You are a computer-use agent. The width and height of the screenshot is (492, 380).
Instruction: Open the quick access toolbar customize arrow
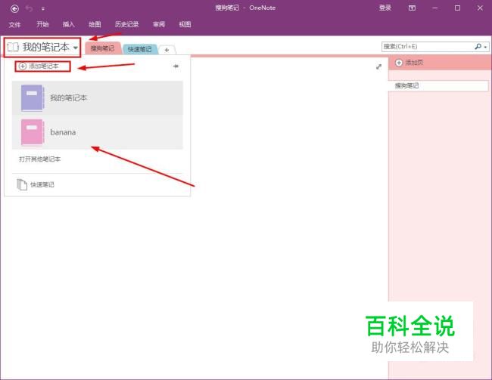43,9
